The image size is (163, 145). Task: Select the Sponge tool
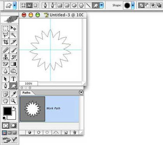(14, 71)
